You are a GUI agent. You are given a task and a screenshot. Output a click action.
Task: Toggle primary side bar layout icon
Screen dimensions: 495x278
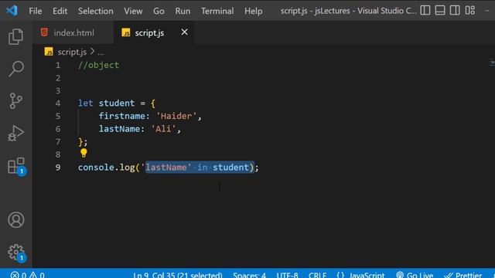tap(425, 10)
